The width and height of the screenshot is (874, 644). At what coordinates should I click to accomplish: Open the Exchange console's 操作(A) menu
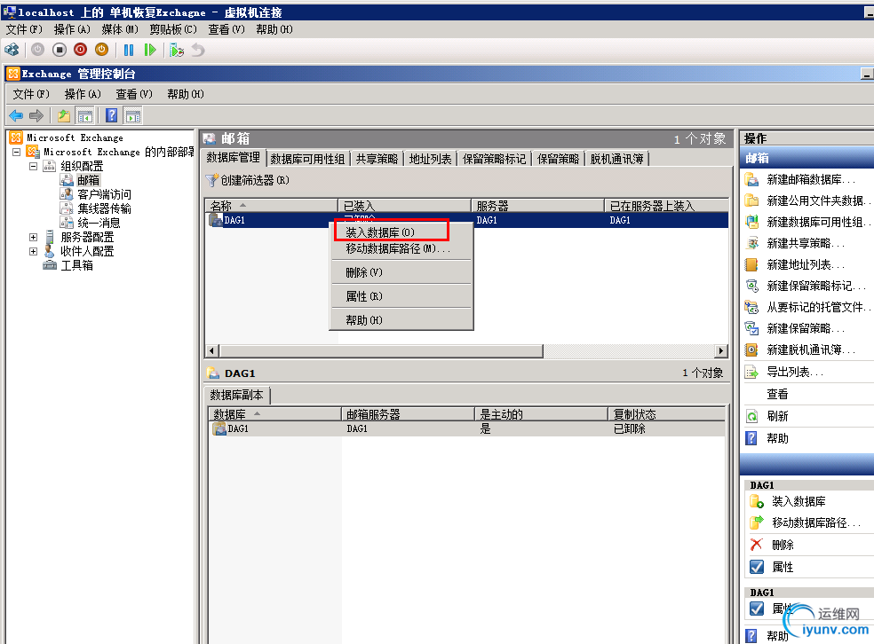pyautogui.click(x=83, y=94)
